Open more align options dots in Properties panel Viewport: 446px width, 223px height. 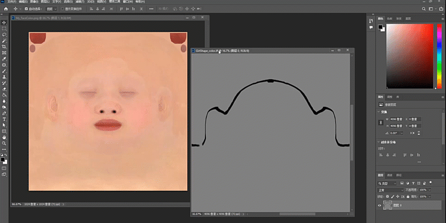coord(419,162)
